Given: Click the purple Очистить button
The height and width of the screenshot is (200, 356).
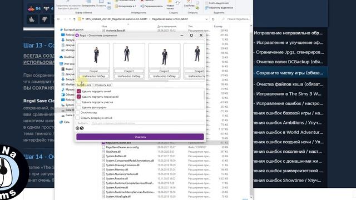Looking at the screenshot, I should [x=140, y=137].
